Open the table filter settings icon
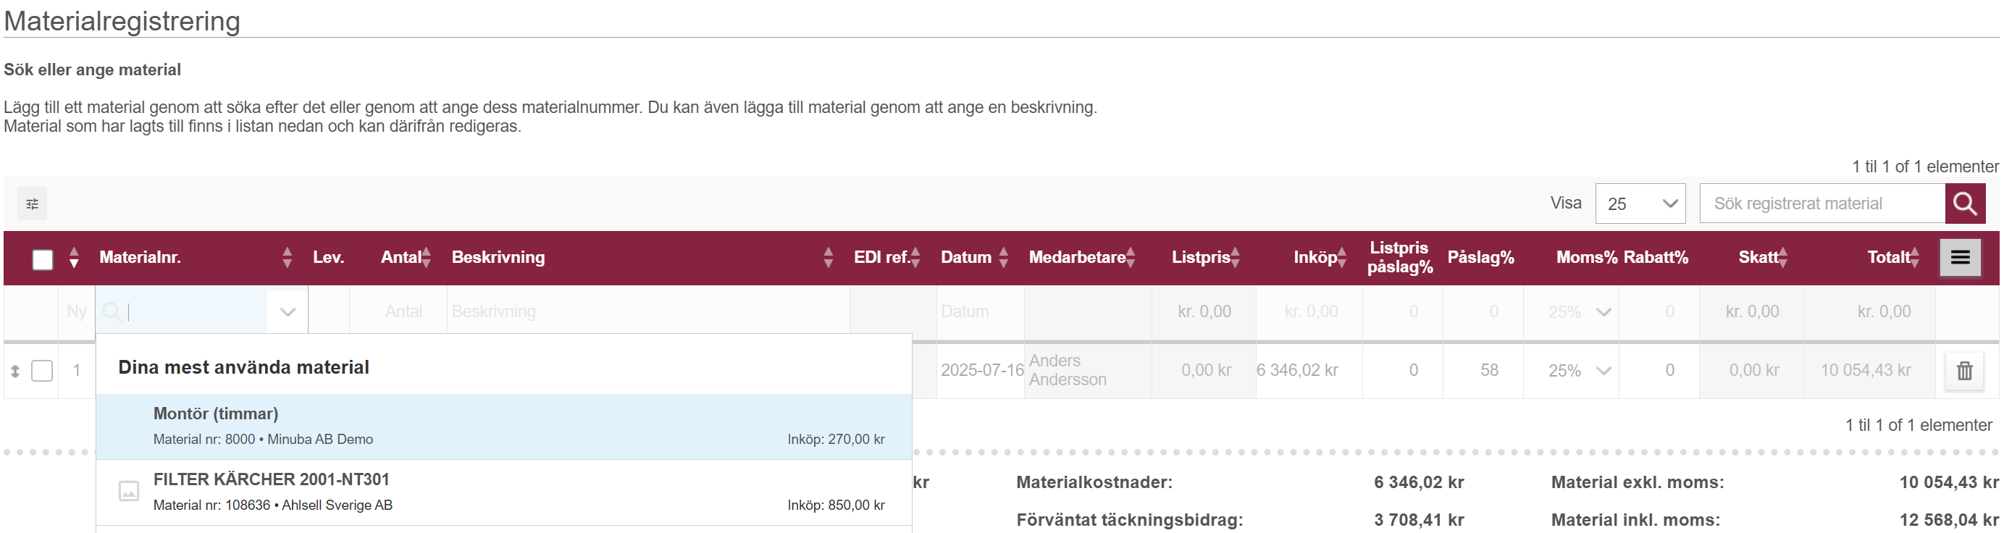Screen dimensions: 2004x533 32,204
